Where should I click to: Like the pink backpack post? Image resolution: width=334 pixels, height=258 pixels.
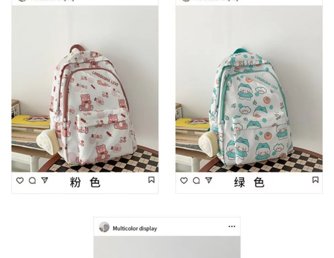click(20, 181)
